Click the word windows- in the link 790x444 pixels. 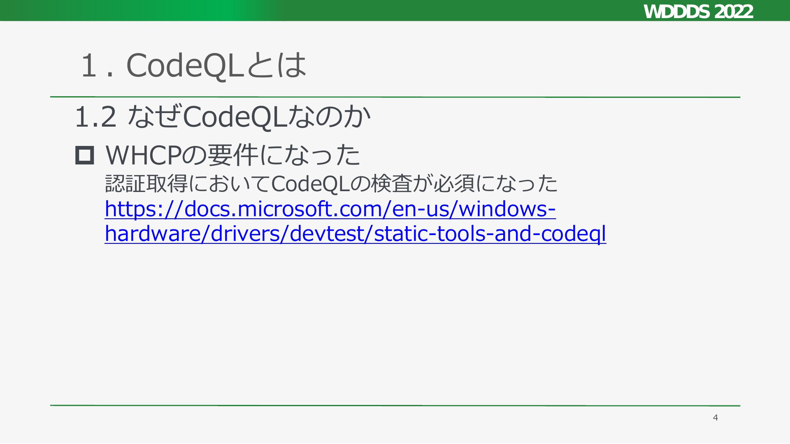tap(507, 208)
